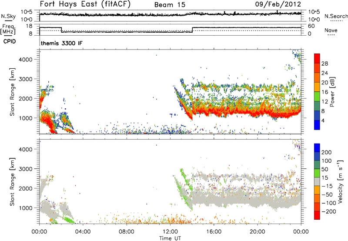Select the 'Beam 15' label
This screenshot has height=241, width=348.
pos(170,5)
